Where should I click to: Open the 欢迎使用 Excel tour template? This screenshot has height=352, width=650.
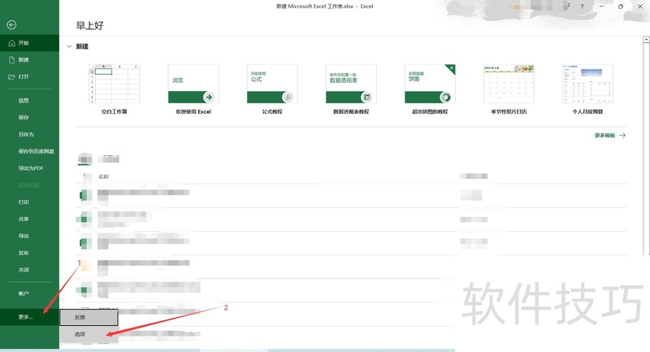click(193, 89)
